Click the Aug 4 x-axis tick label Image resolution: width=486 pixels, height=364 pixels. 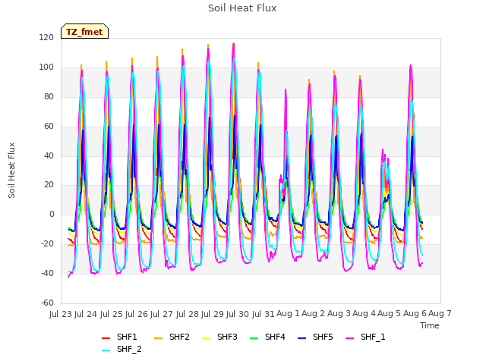(364, 313)
